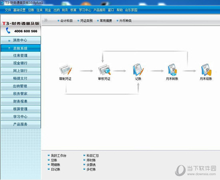The height and width of the screenshot is (180, 220).
Task: Select 畅捷支付 in the sidebar
Action: tap(21, 78)
